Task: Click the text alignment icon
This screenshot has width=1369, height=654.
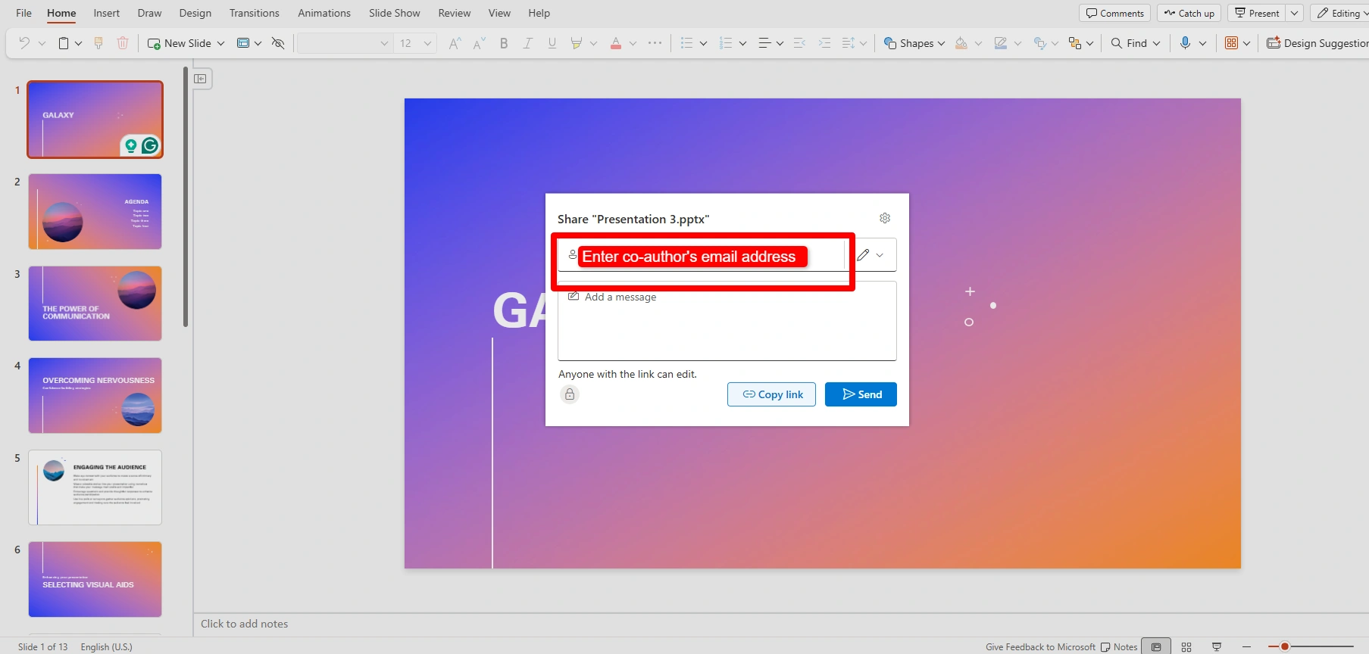Action: click(x=765, y=43)
